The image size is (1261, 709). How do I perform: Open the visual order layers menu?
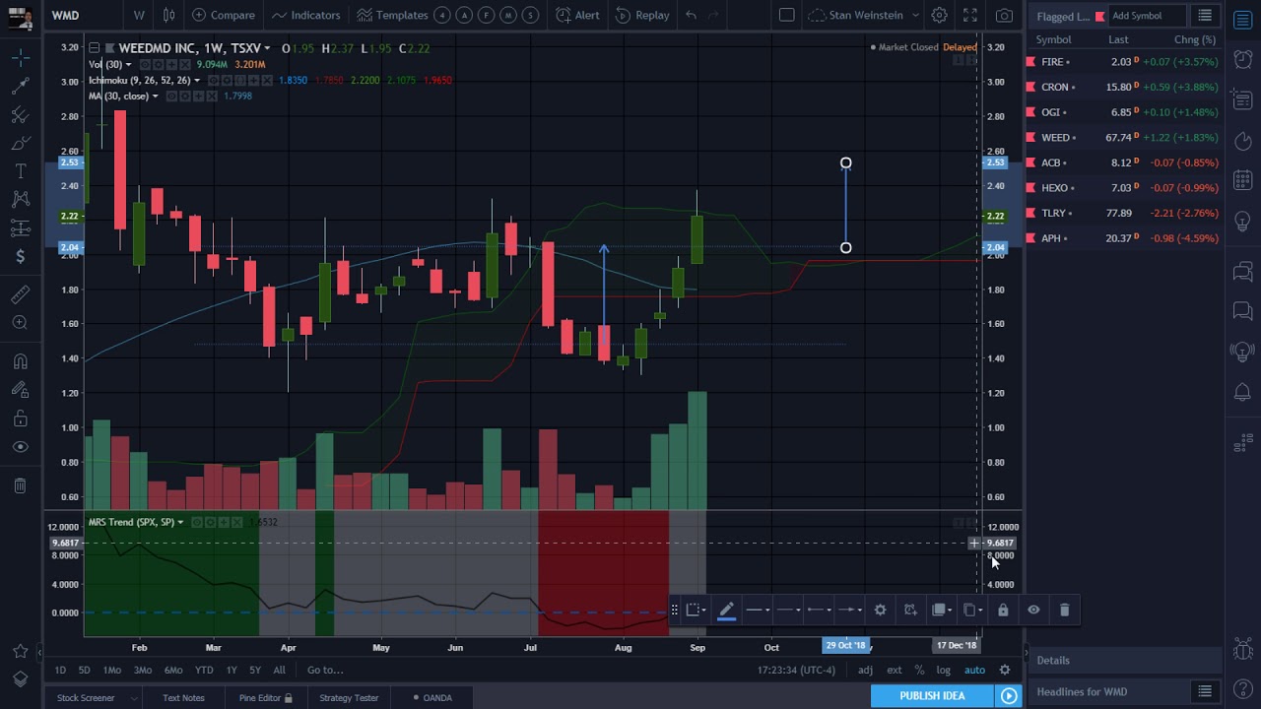(942, 610)
